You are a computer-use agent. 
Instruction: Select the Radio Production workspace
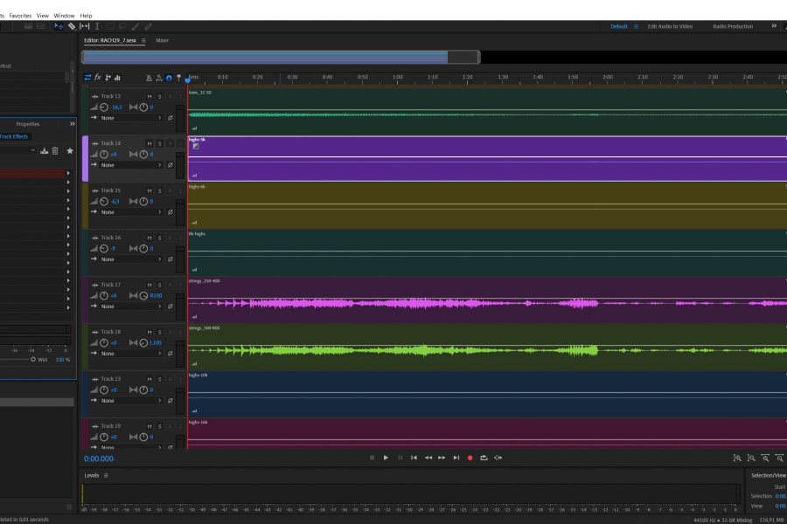pos(732,26)
